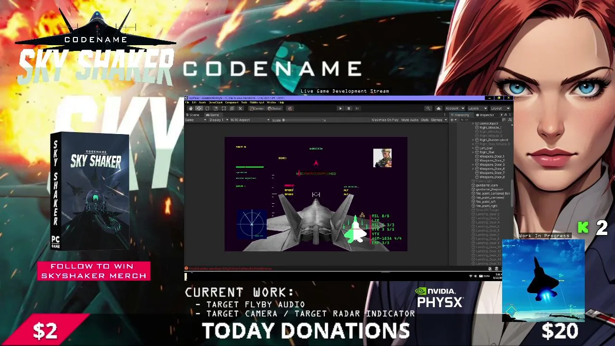This screenshot has width=615, height=346.
Task: Click the Play button in Unity
Action: point(341,108)
